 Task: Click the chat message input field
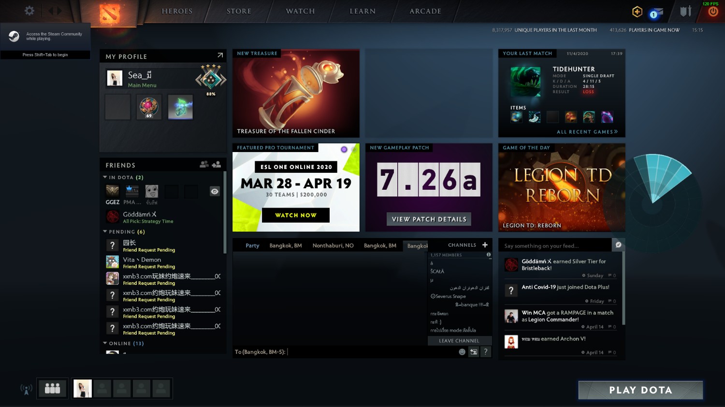[x=345, y=352]
